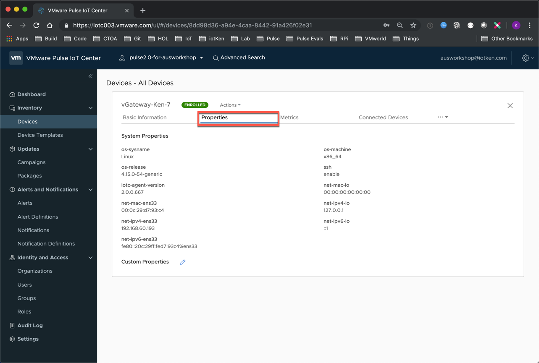539x363 pixels.
Task: Click the pencil icon beside Custom Properties
Action: pyautogui.click(x=182, y=262)
